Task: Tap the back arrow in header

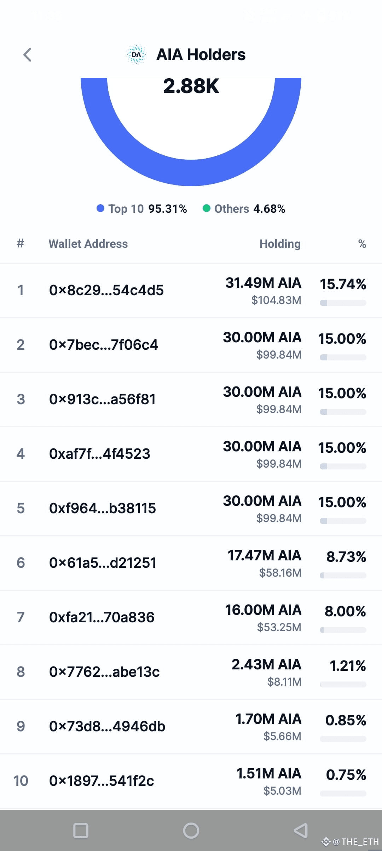Action: click(x=27, y=55)
